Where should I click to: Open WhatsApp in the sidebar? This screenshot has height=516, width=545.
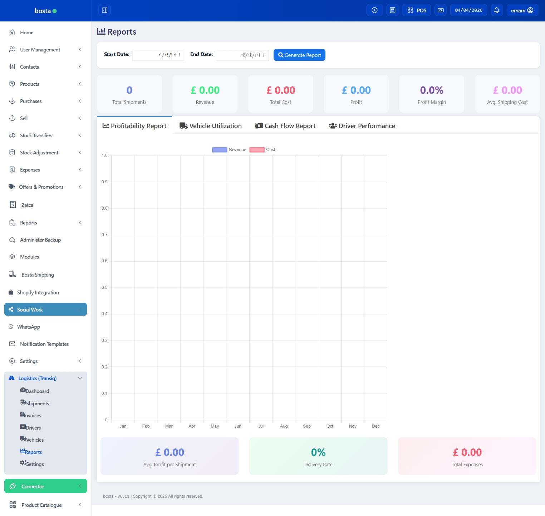click(29, 327)
